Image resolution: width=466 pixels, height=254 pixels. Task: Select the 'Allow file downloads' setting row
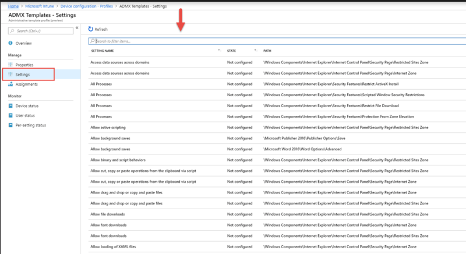[108, 214]
